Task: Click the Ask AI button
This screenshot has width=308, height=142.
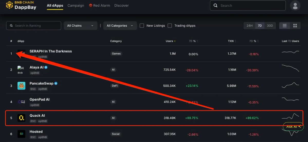Action: pyautogui.click(x=293, y=127)
